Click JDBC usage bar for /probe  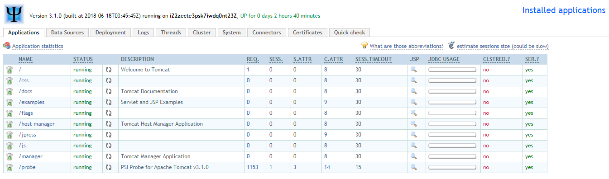[452, 168]
